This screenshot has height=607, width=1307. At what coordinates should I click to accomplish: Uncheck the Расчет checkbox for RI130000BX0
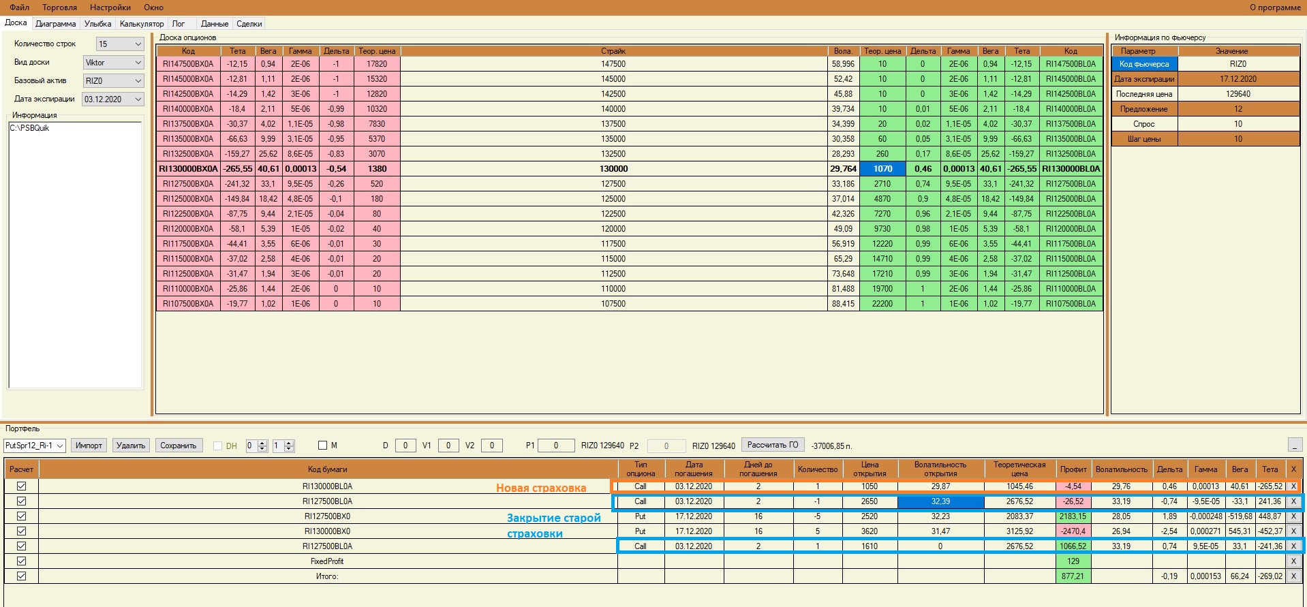[22, 531]
